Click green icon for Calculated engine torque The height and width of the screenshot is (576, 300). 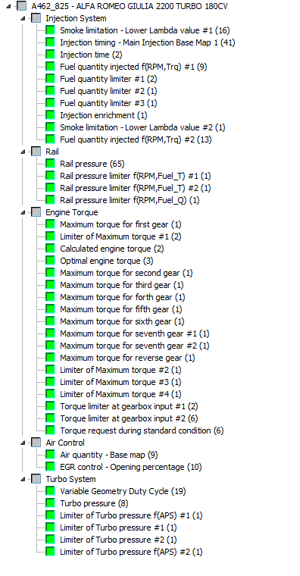coord(50,249)
